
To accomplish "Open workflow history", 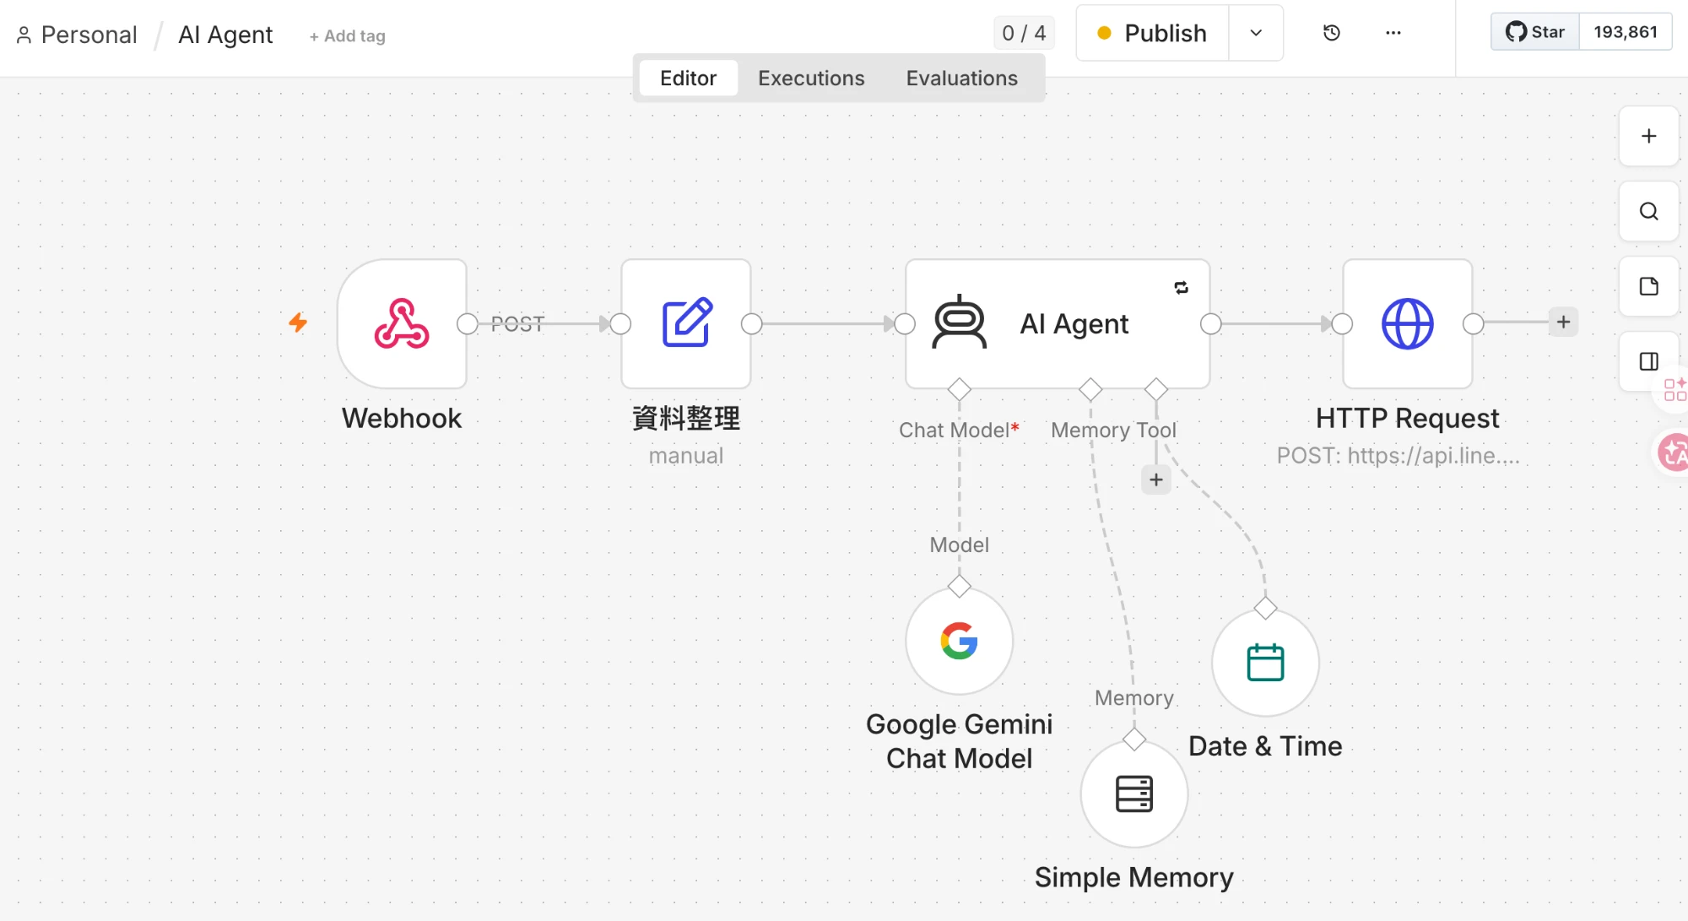I will click(1332, 33).
